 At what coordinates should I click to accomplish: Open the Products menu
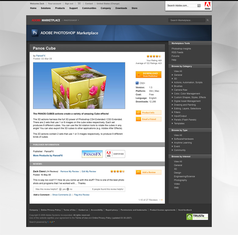tap(60, 8)
